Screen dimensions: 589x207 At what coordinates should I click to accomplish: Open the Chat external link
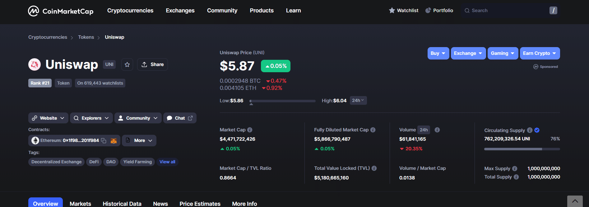[180, 118]
